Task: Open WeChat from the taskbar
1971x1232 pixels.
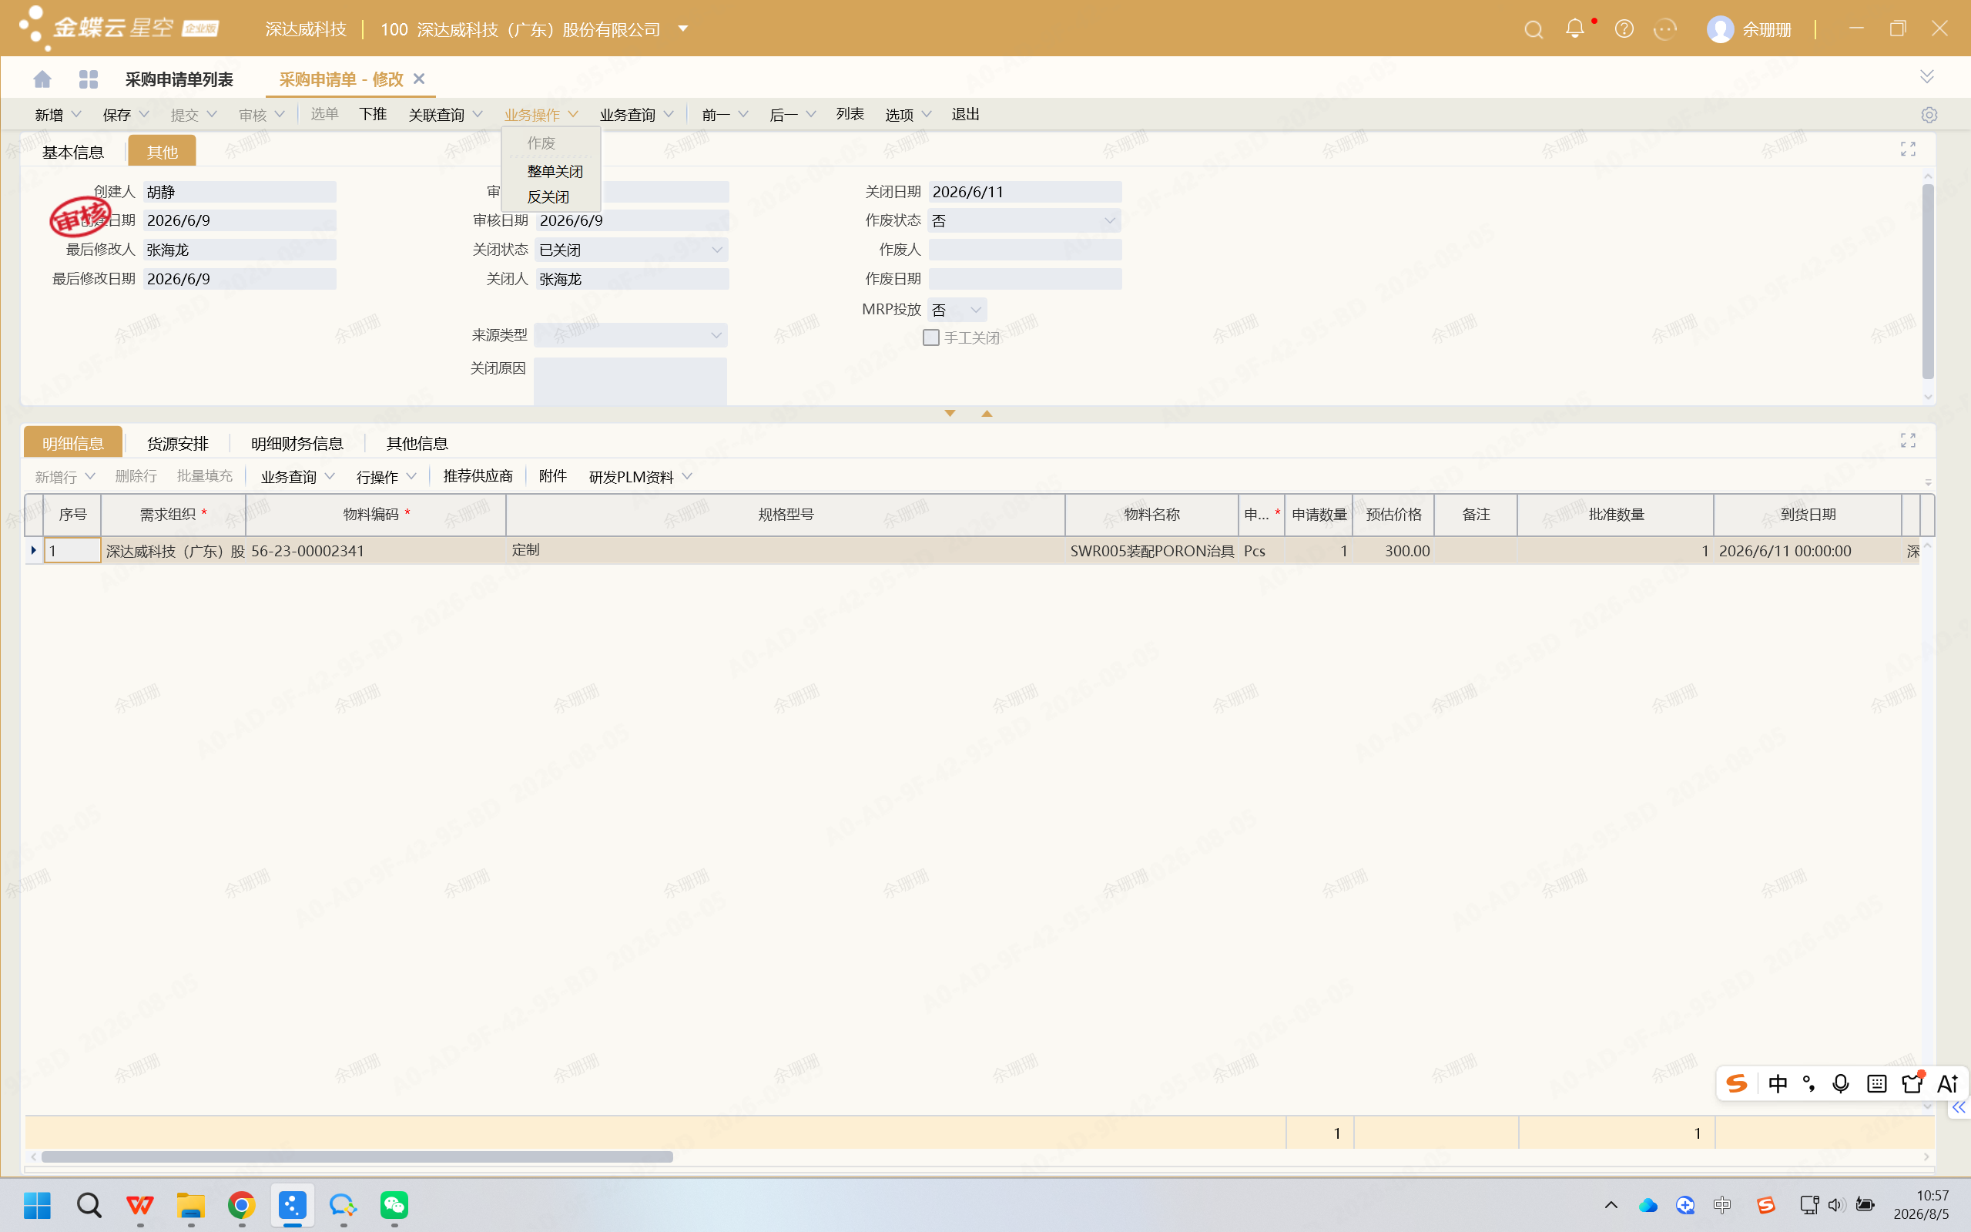Action: click(x=394, y=1204)
